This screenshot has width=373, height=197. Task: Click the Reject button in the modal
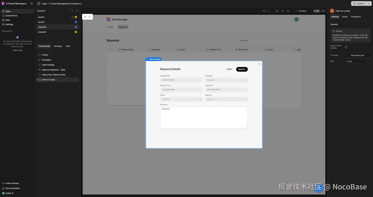pyautogui.click(x=230, y=69)
